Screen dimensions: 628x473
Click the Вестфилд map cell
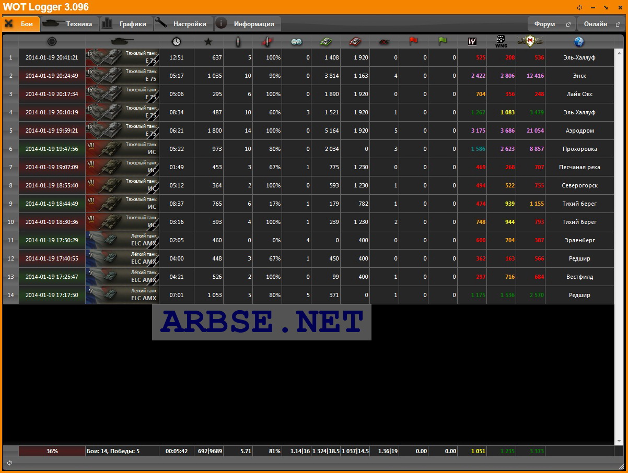point(579,277)
